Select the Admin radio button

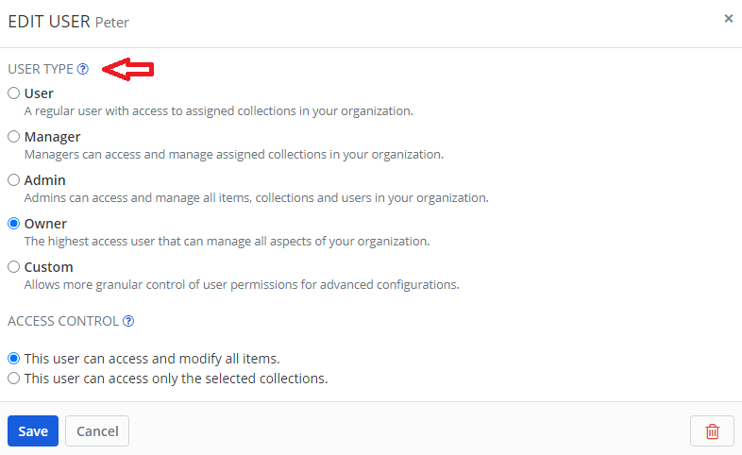click(x=13, y=180)
